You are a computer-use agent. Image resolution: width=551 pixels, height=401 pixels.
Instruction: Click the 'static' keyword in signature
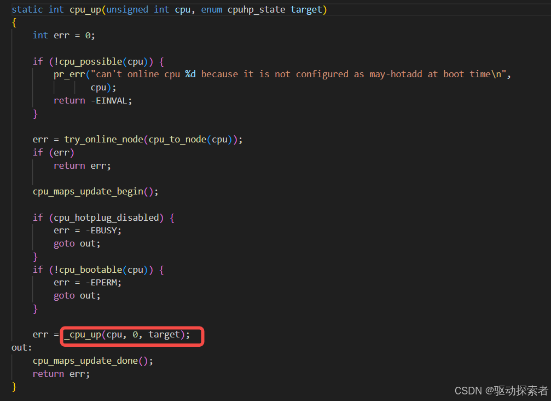(x=27, y=9)
